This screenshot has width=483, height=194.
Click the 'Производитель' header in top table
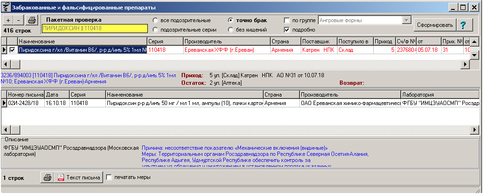click(x=226, y=41)
